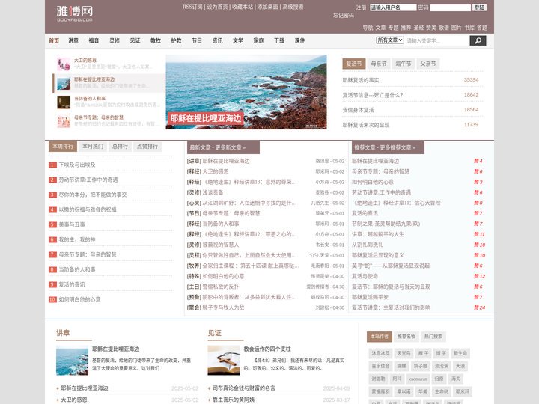Viewport: 539px width, 404px height.
Task: Switch to the 热门搜索 tab
Action: (x=433, y=337)
